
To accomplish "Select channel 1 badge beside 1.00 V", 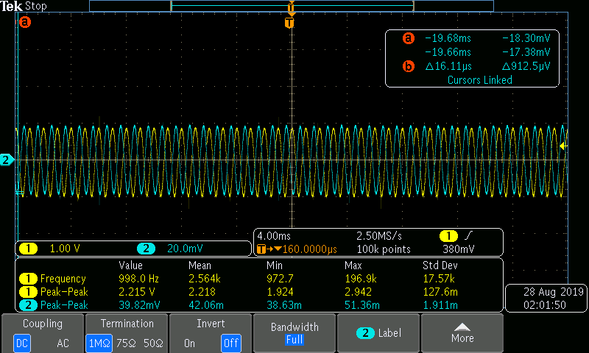I will coord(28,249).
